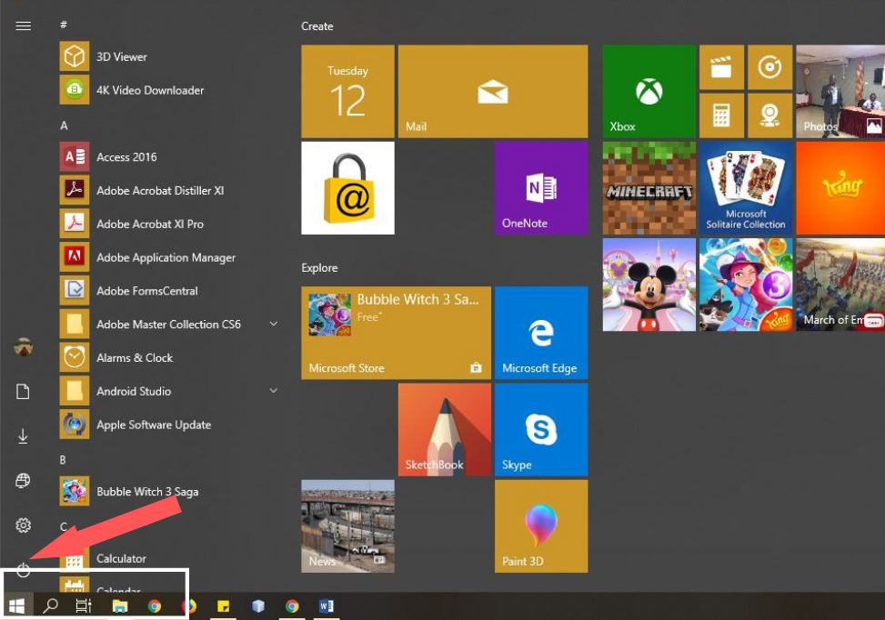
Task: Expand the Adobe Master Collection CS6 group
Action: pos(274,324)
